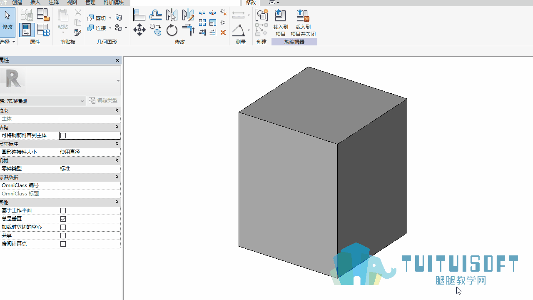Choose the Mirror - Draw Axis tool

point(188,15)
